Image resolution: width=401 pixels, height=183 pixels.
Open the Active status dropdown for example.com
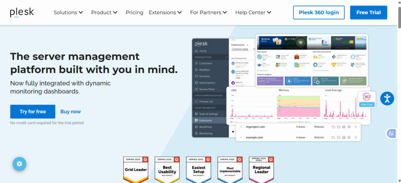302,137
